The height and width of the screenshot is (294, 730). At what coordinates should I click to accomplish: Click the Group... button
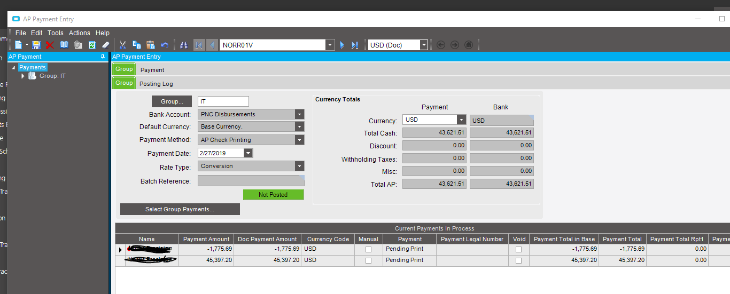[173, 101]
